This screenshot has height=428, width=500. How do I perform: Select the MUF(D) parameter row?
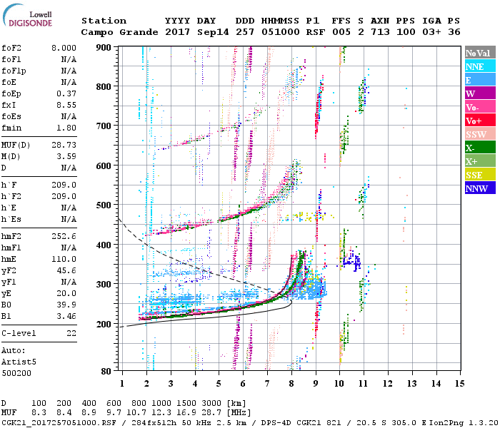click(39, 144)
